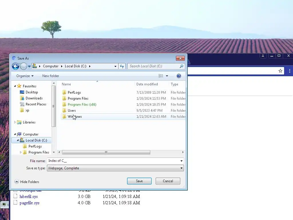Click the change view icon
293x220 pixels.
coord(161,76)
